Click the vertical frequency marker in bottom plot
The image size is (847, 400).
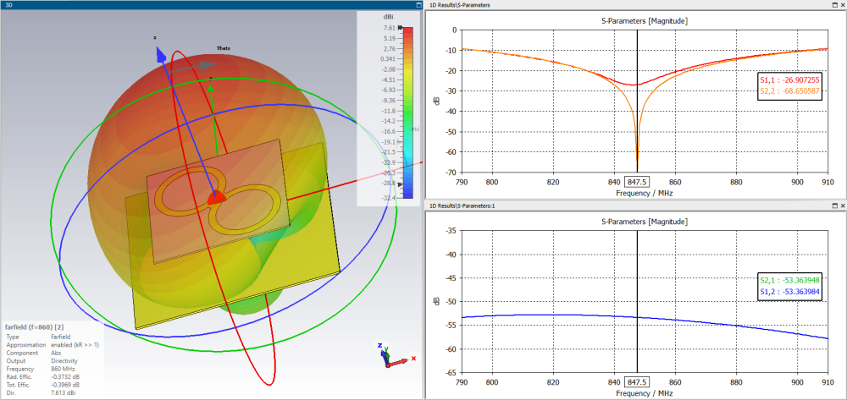(638, 302)
